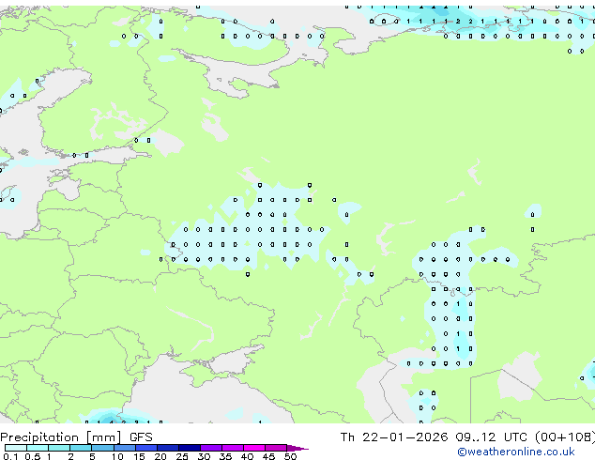Click the '(00+108)' forecast offset text
Viewport: 595px width, 460px height.
click(565, 437)
